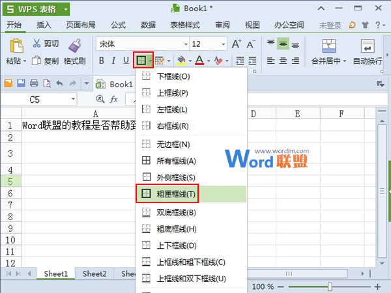Click increase indent icon

[252, 61]
